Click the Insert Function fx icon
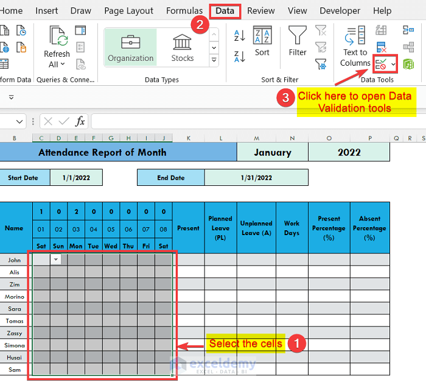Viewport: 426px width, 385px height. click(80, 121)
